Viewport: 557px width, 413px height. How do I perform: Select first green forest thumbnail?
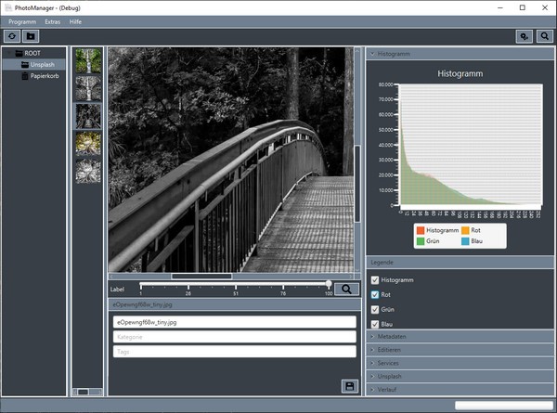(88, 60)
